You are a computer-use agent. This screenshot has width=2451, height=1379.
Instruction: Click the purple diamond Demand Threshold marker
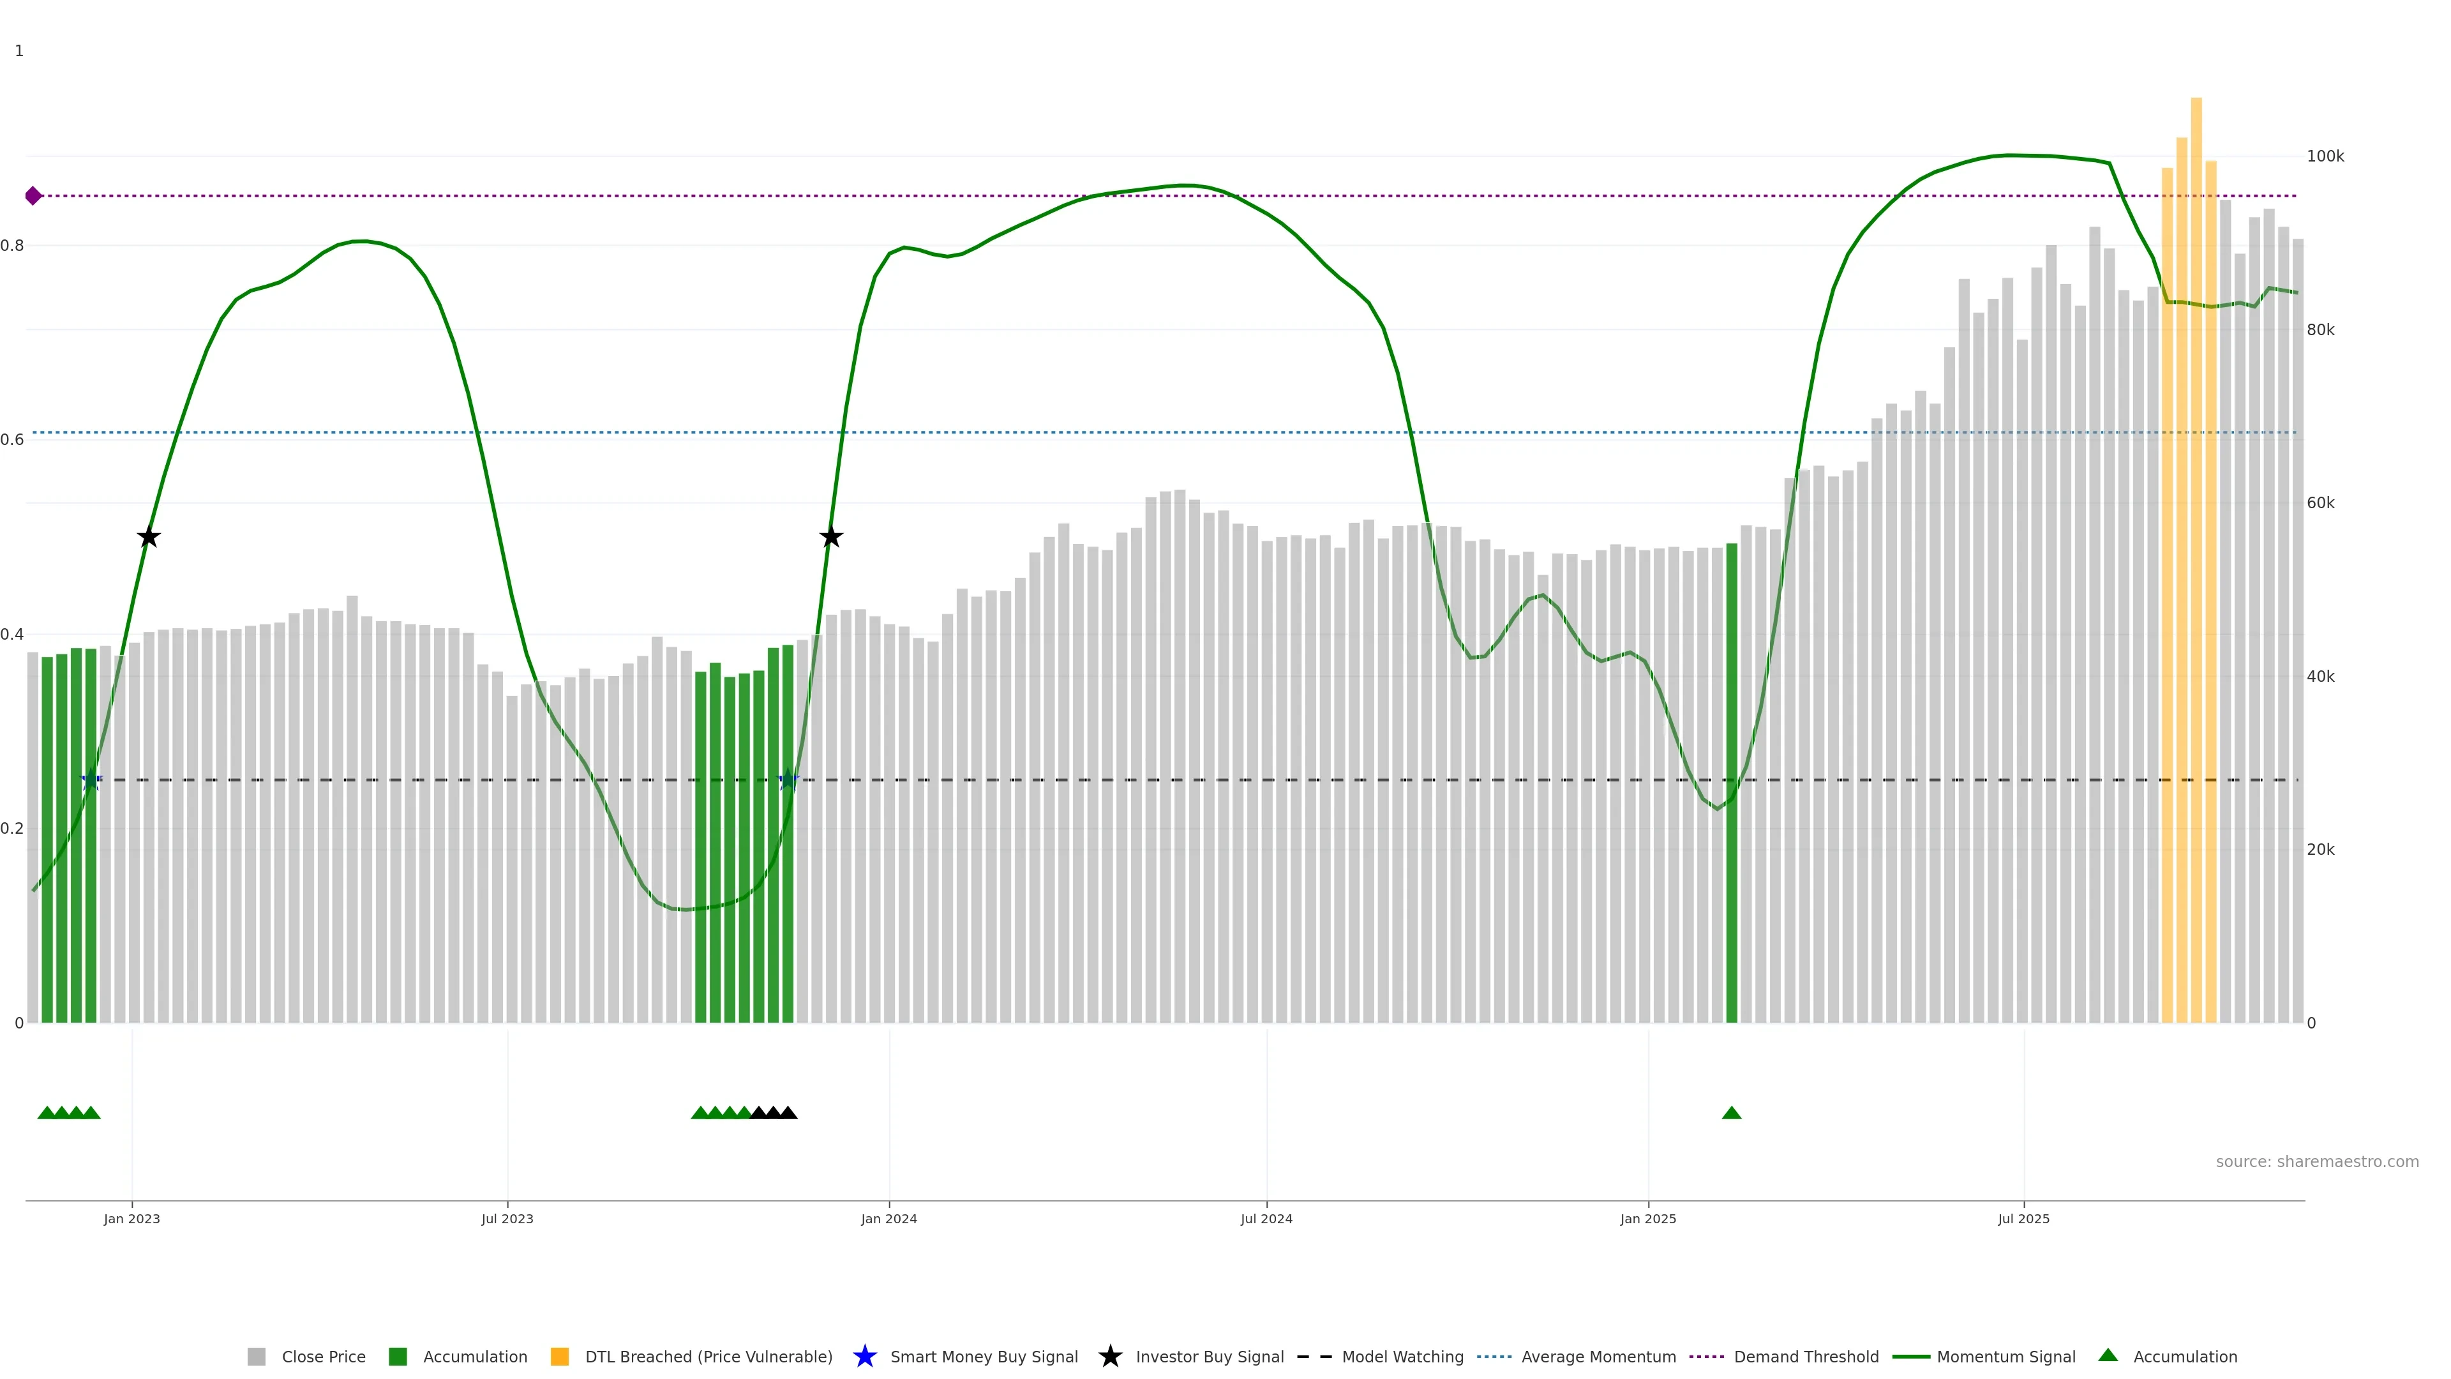point(33,196)
